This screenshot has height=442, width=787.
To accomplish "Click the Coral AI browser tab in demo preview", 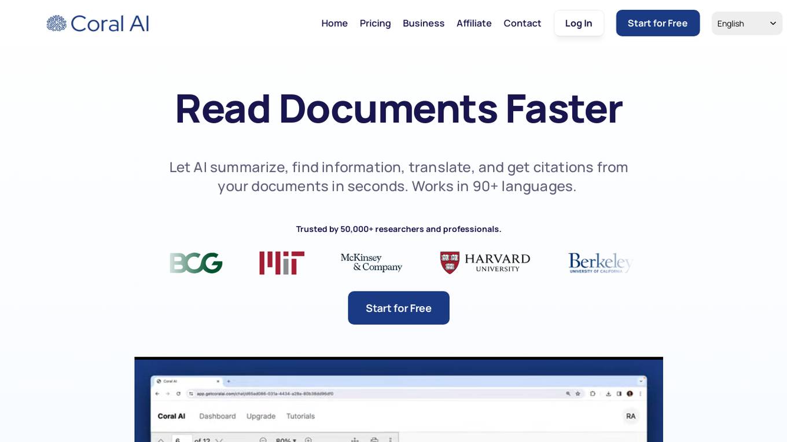I will [x=188, y=381].
